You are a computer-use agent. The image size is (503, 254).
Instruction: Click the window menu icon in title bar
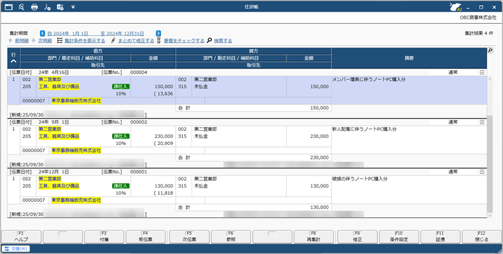tap(8, 7)
